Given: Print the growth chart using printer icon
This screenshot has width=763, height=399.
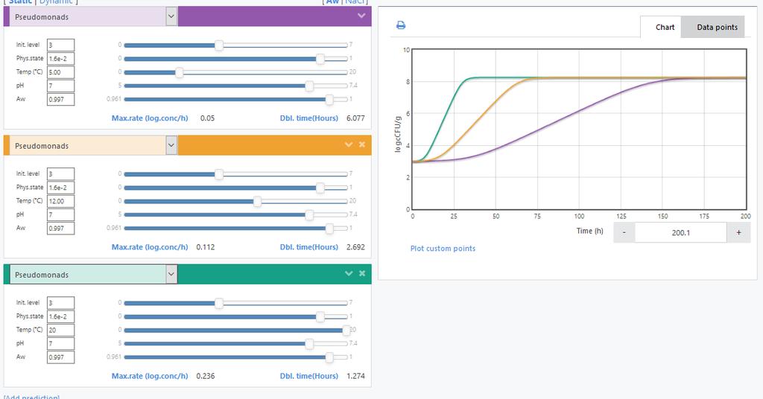Looking at the screenshot, I should point(400,25).
